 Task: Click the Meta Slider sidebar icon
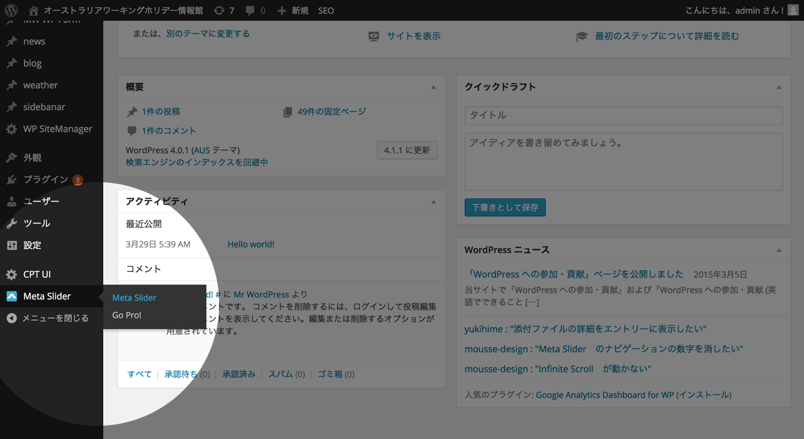[11, 296]
